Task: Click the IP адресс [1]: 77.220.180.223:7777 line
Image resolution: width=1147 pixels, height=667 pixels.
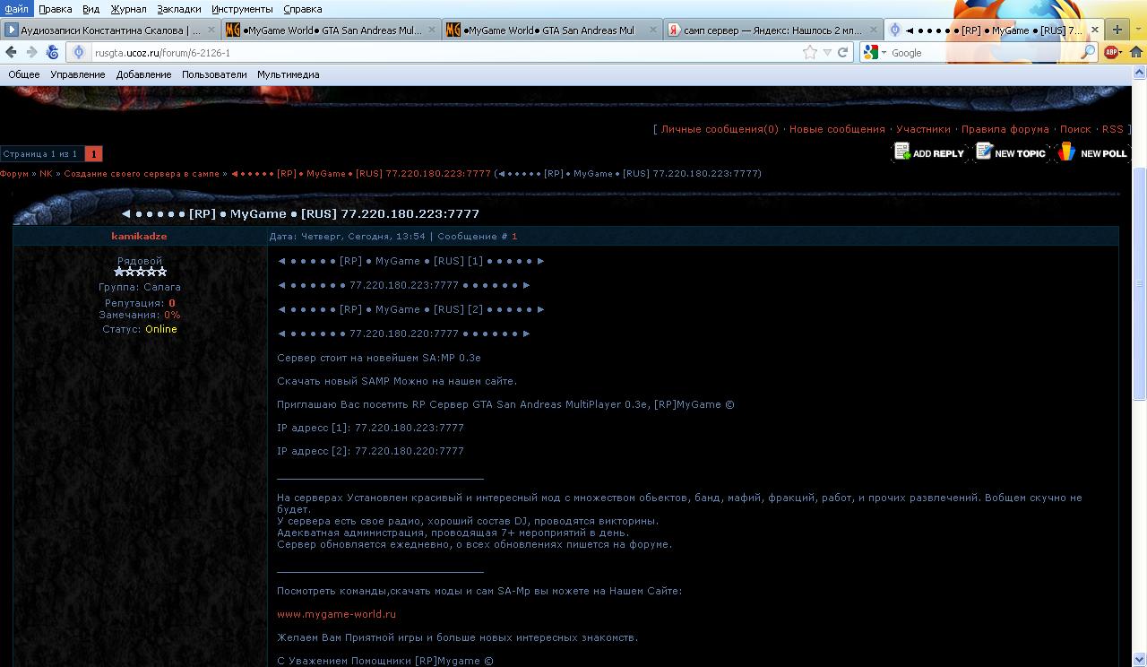Action: pos(370,428)
